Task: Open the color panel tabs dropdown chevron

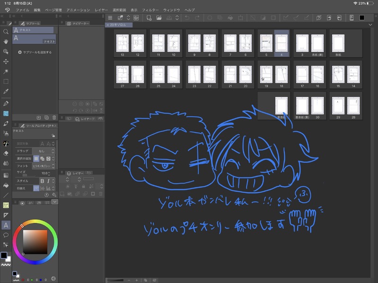Action: 55,202
